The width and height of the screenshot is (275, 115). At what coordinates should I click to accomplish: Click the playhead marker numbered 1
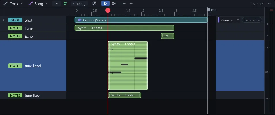pos(108,10)
